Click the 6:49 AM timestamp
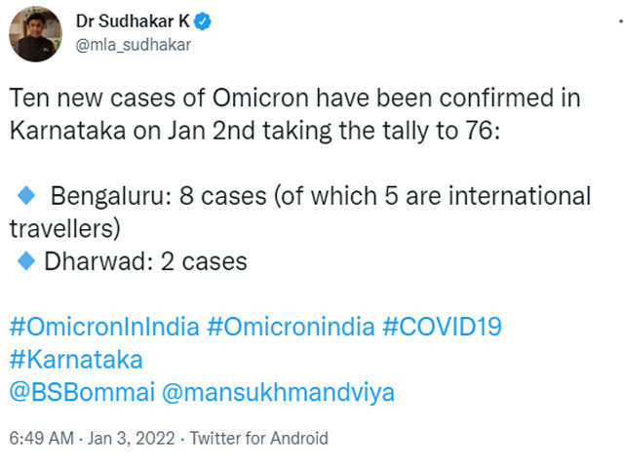The image size is (624, 468). click(41, 438)
